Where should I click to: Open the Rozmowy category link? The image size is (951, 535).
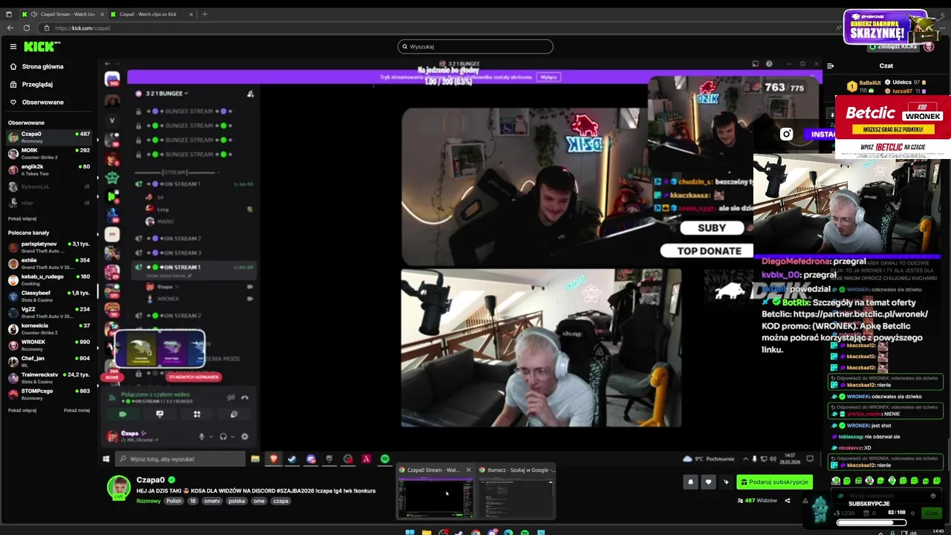point(147,501)
